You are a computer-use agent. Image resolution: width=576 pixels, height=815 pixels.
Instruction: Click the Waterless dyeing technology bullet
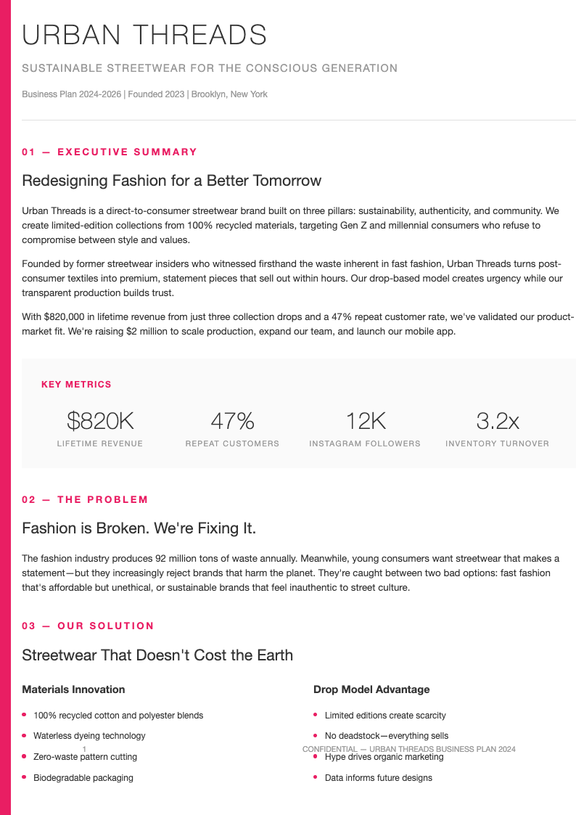89,736
